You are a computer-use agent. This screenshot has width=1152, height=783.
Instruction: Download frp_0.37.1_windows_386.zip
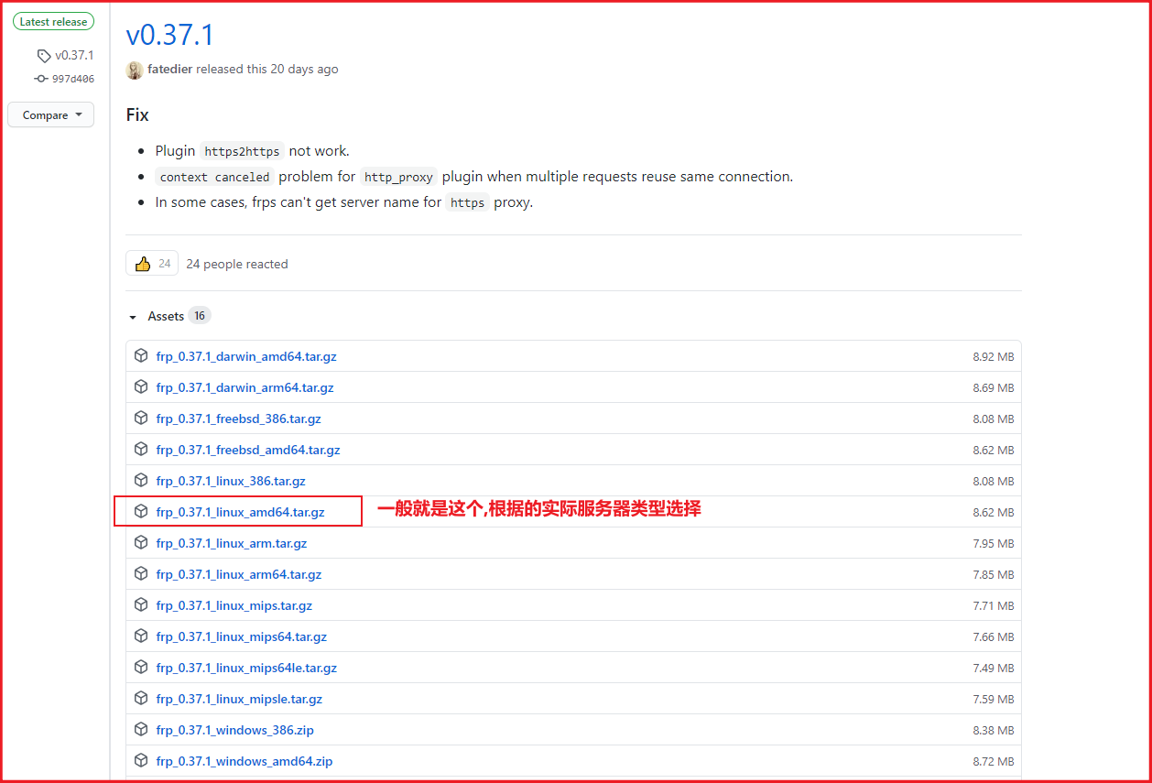pyautogui.click(x=235, y=730)
